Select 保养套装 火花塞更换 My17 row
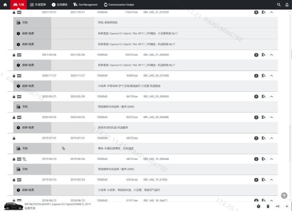 click(x=145, y=33)
